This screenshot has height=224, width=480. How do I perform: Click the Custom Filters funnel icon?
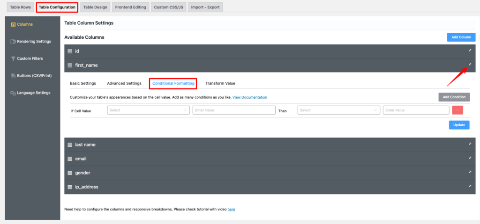click(13, 58)
